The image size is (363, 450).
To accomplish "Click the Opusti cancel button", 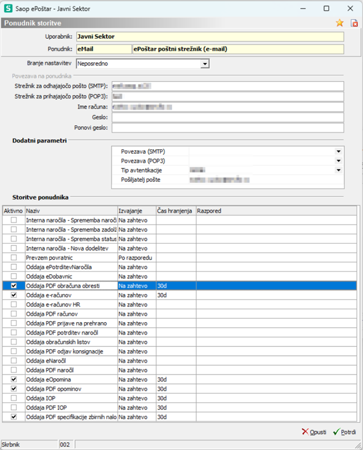I will coord(314,432).
